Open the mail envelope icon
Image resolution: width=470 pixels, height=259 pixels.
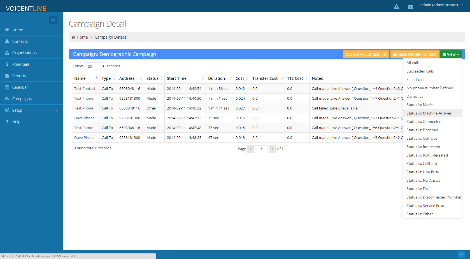point(410,7)
